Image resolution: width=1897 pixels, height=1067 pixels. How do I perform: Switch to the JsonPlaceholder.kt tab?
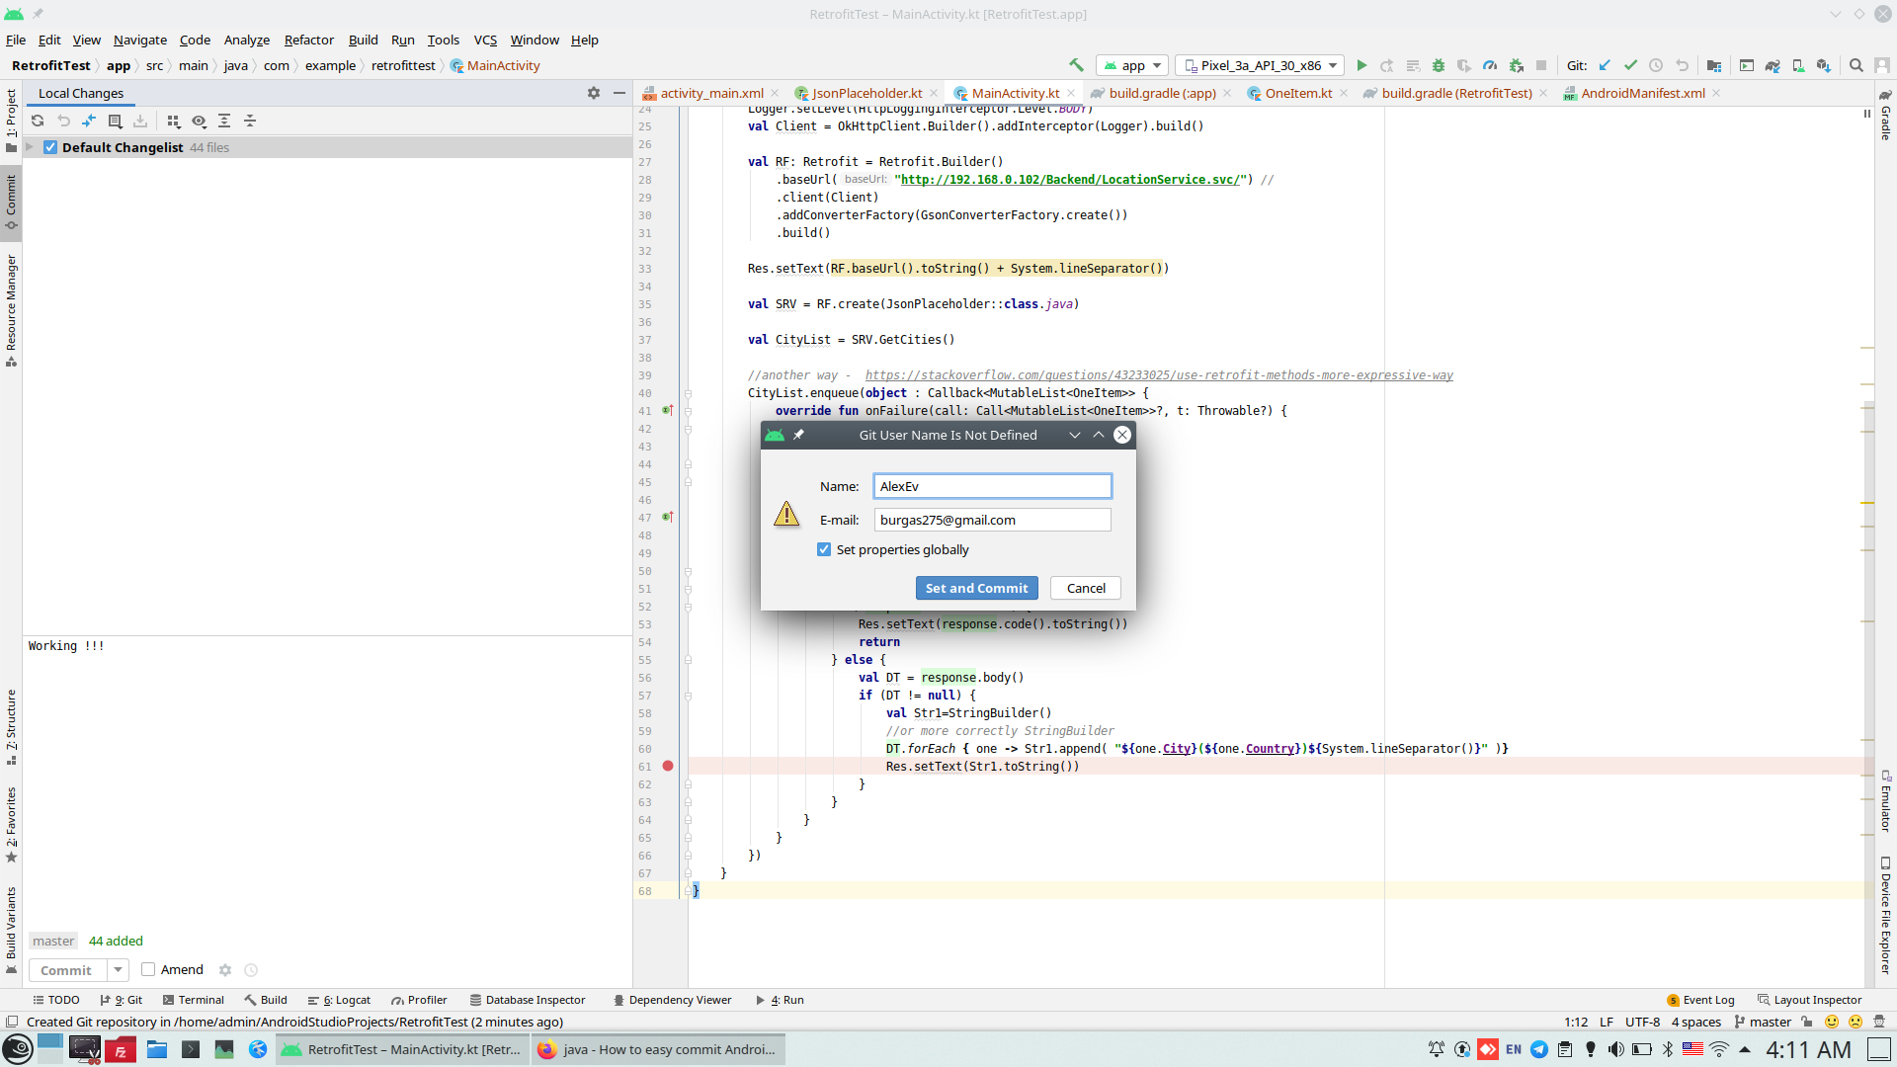pyautogui.click(x=866, y=94)
